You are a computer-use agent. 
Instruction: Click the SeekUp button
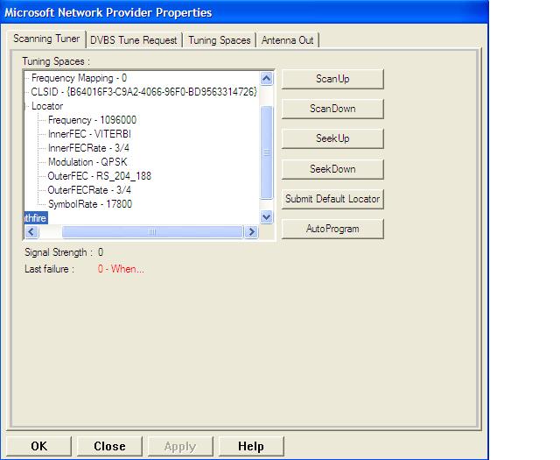332,138
